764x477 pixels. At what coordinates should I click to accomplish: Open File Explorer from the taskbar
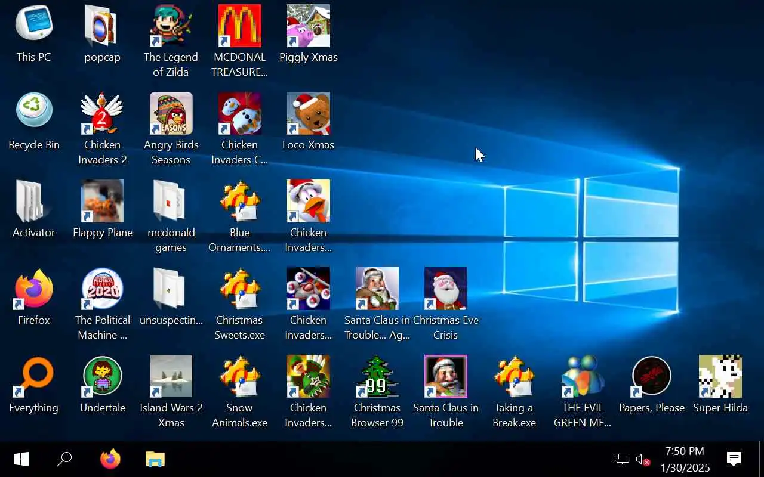[155, 459]
